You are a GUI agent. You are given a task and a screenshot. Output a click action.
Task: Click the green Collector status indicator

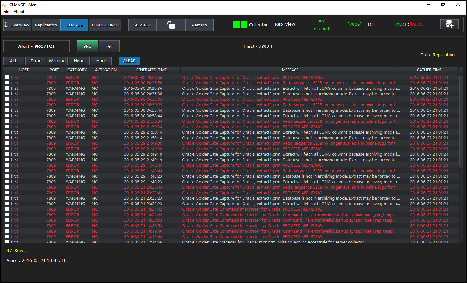coord(240,25)
